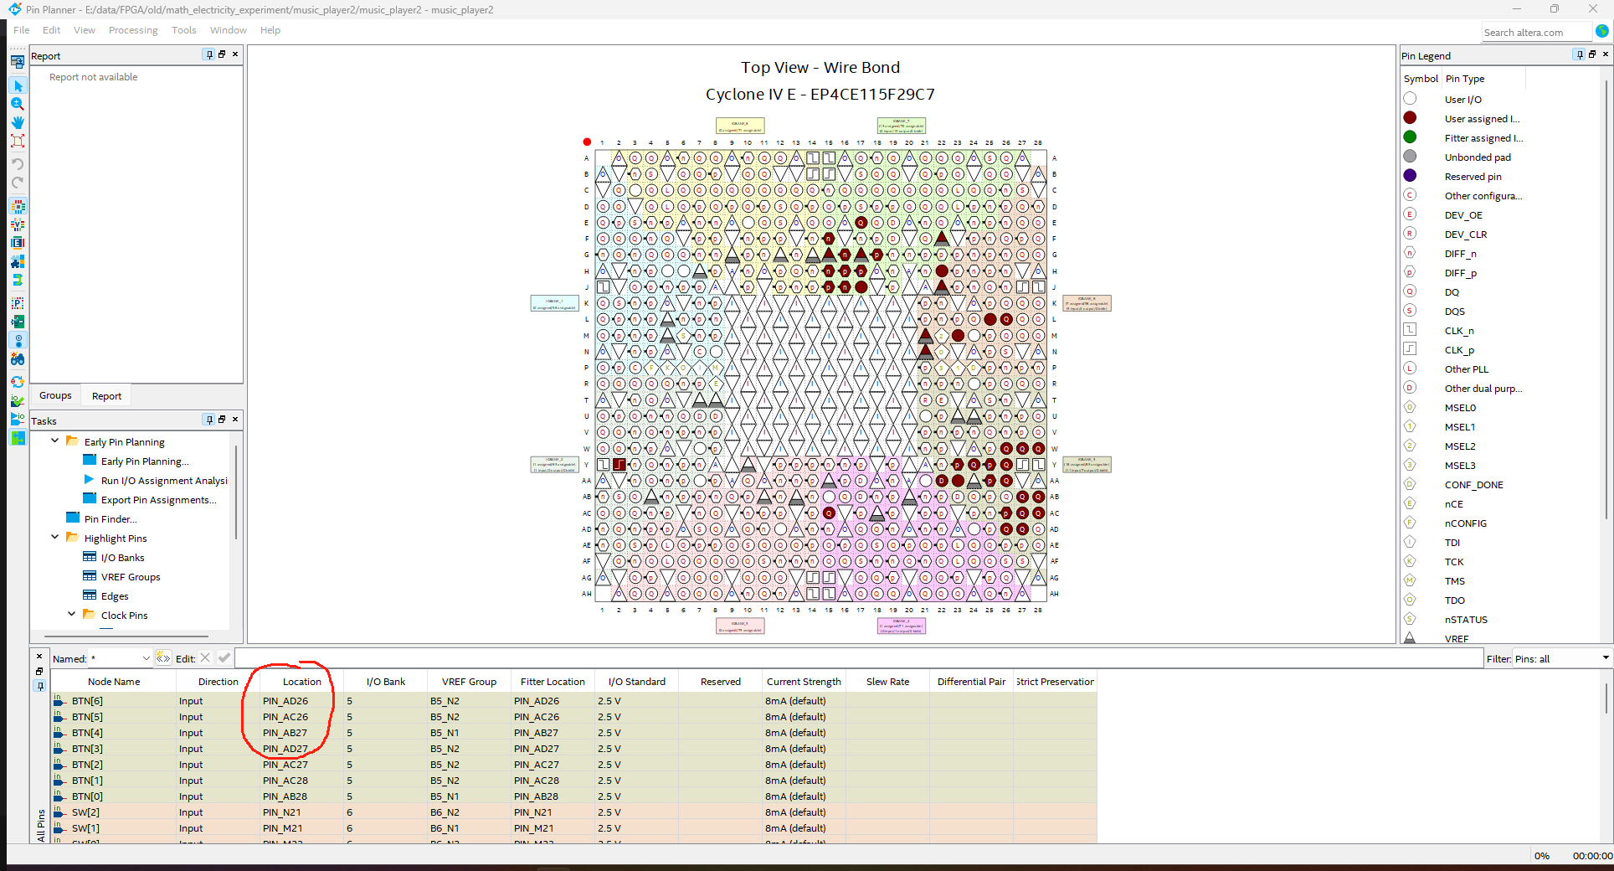
Task: Open the Named filter dropdown
Action: 146,658
